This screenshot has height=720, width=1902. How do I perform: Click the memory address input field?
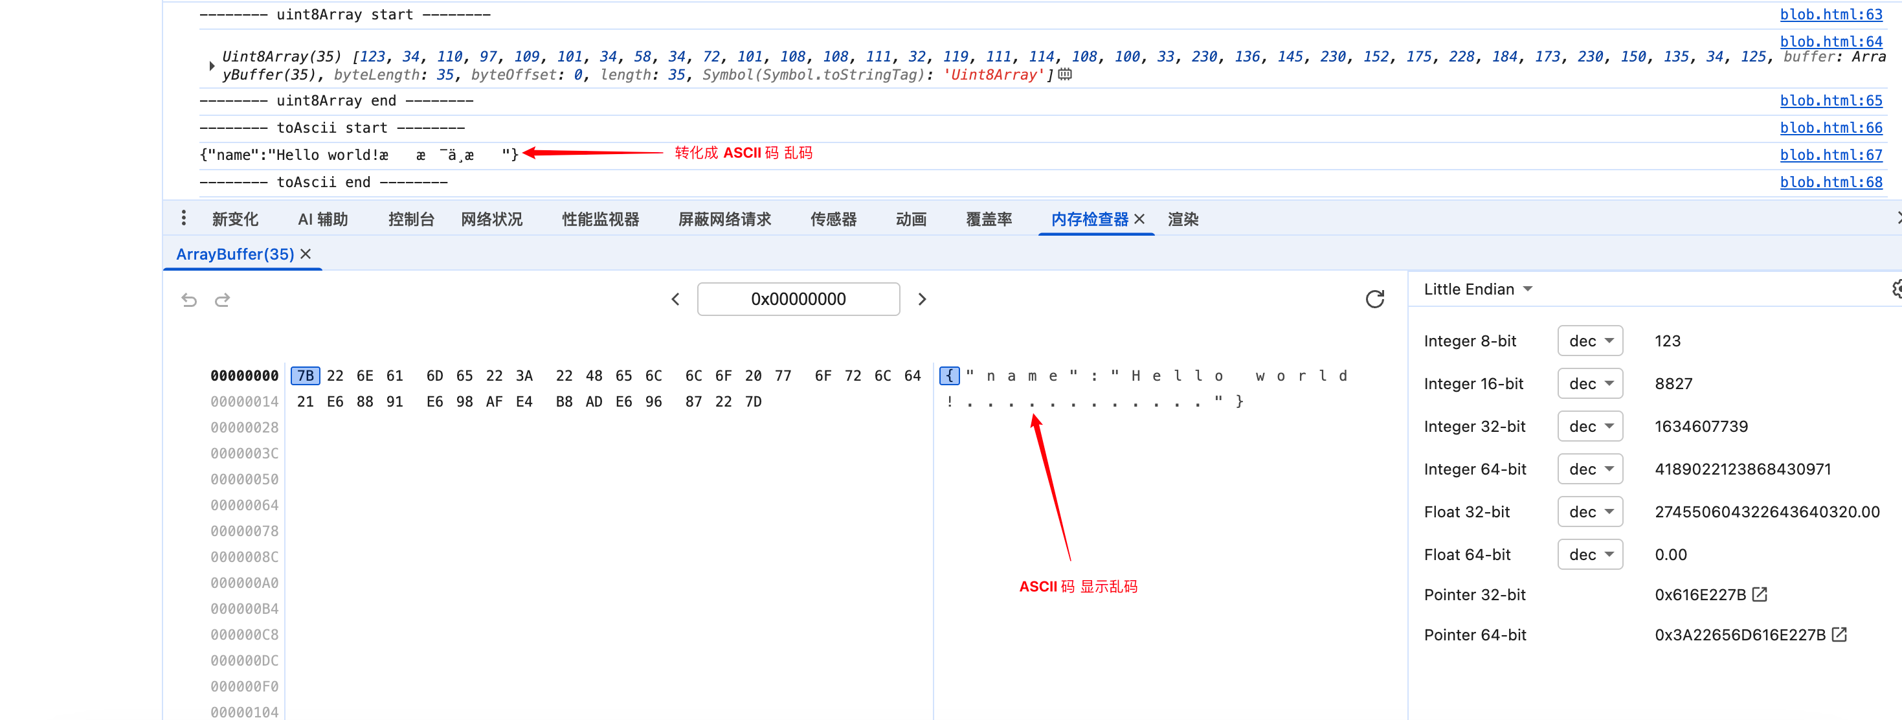pyautogui.click(x=798, y=299)
